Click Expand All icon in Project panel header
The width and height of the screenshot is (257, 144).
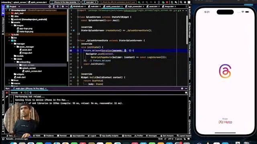coord(54,6)
